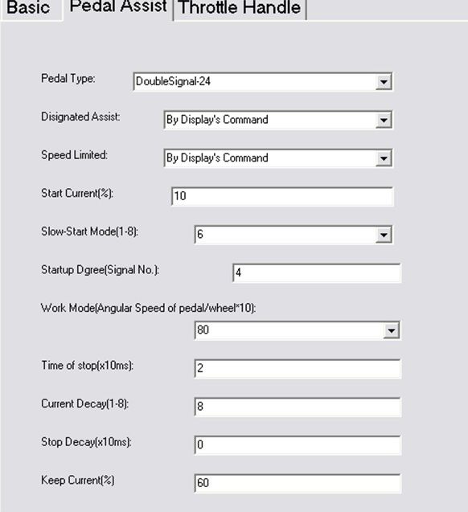Click the Pedal Type label text

(68, 79)
